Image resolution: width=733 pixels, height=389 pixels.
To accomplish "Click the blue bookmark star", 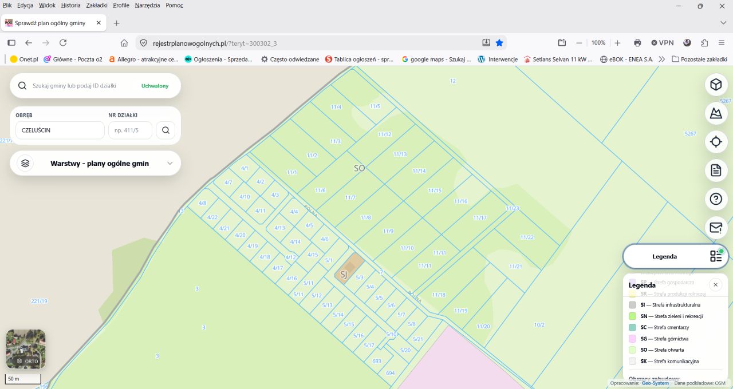I will 499,43.
